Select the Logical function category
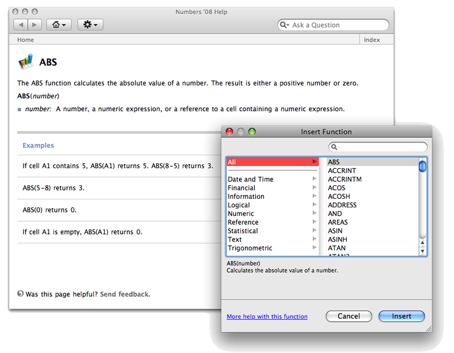The image size is (454, 353). [272, 205]
